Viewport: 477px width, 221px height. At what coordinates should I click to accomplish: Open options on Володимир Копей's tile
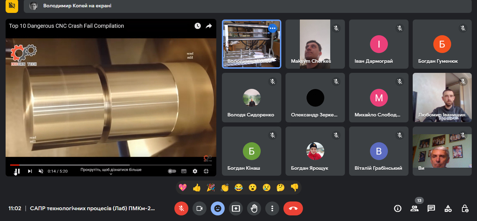coord(273,28)
